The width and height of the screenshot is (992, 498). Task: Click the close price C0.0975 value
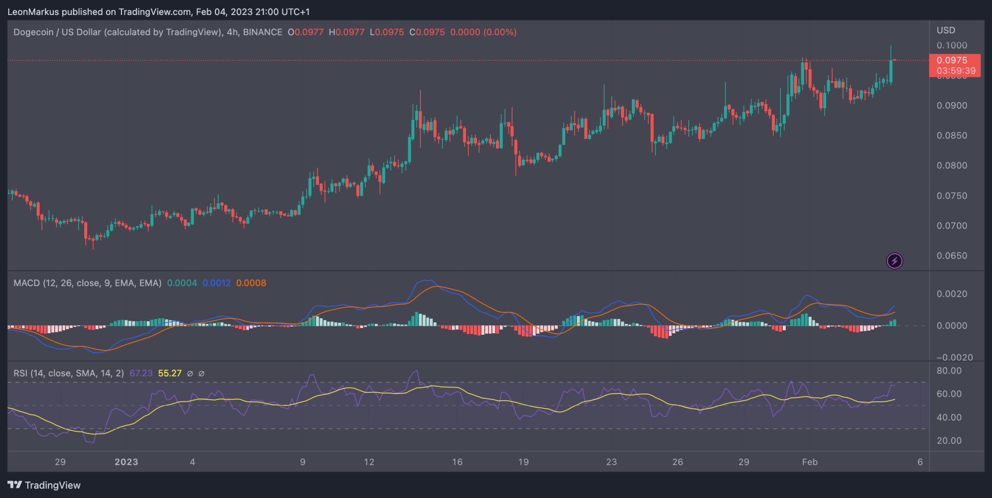(427, 32)
